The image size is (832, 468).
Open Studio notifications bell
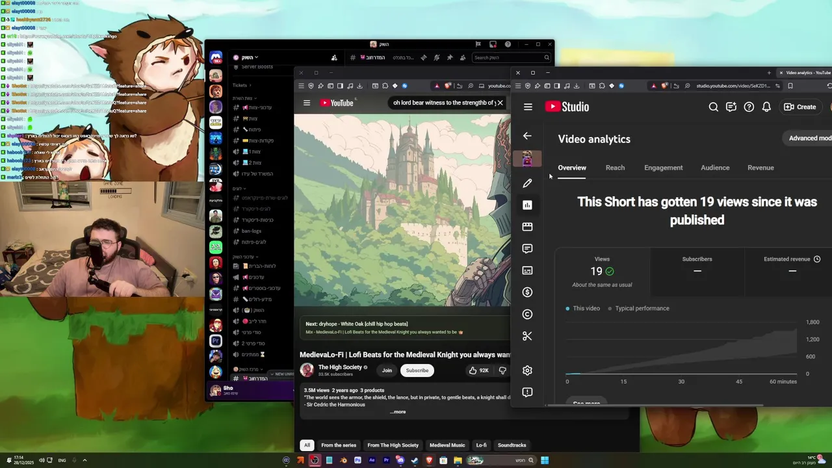(766, 107)
